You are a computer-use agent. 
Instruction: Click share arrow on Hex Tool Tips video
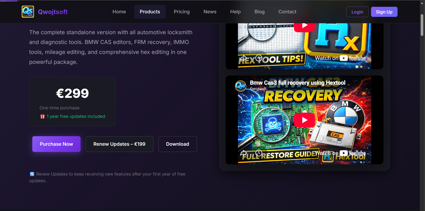[x=243, y=58]
